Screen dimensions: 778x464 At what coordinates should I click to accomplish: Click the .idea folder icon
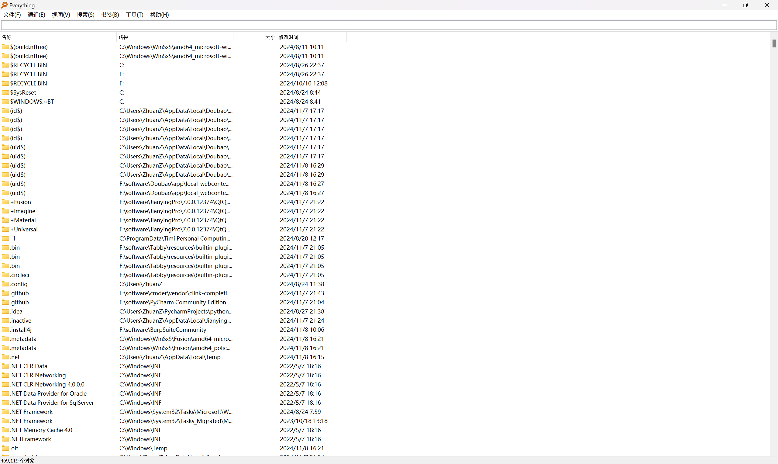(x=5, y=311)
